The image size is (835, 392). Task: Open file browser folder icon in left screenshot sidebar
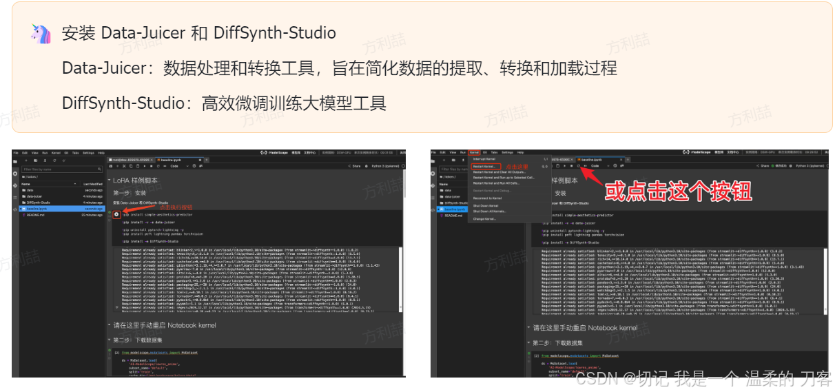coord(15,161)
